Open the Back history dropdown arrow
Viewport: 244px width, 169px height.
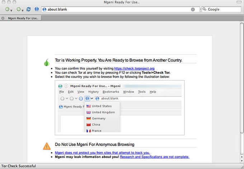point(11,10)
